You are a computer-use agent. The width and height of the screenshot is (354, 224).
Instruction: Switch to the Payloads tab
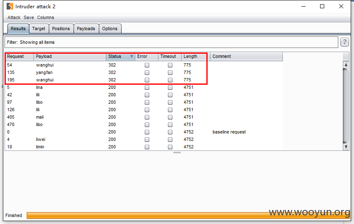[x=86, y=29]
